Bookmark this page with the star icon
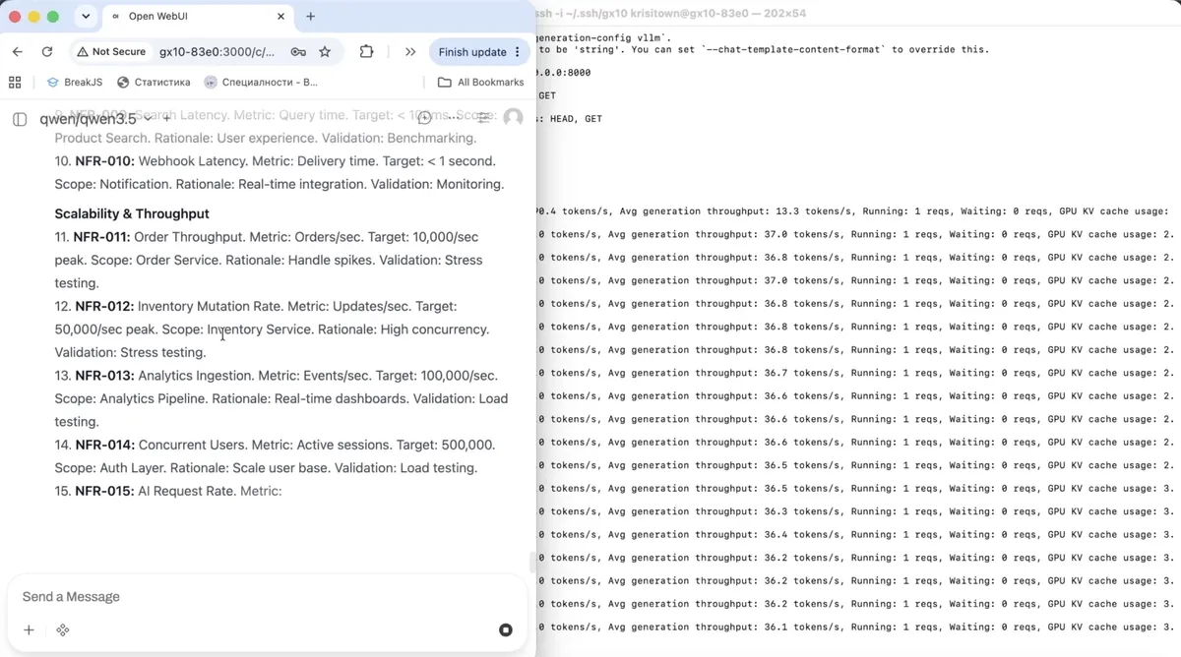 [x=325, y=52]
